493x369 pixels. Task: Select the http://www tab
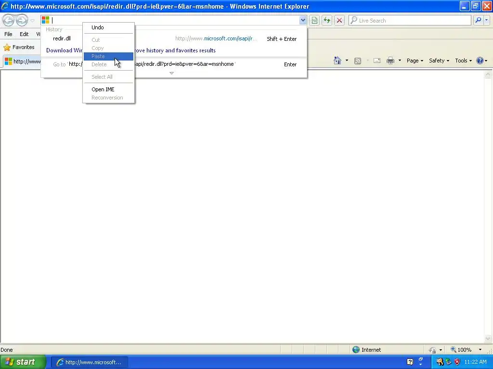(x=22, y=61)
